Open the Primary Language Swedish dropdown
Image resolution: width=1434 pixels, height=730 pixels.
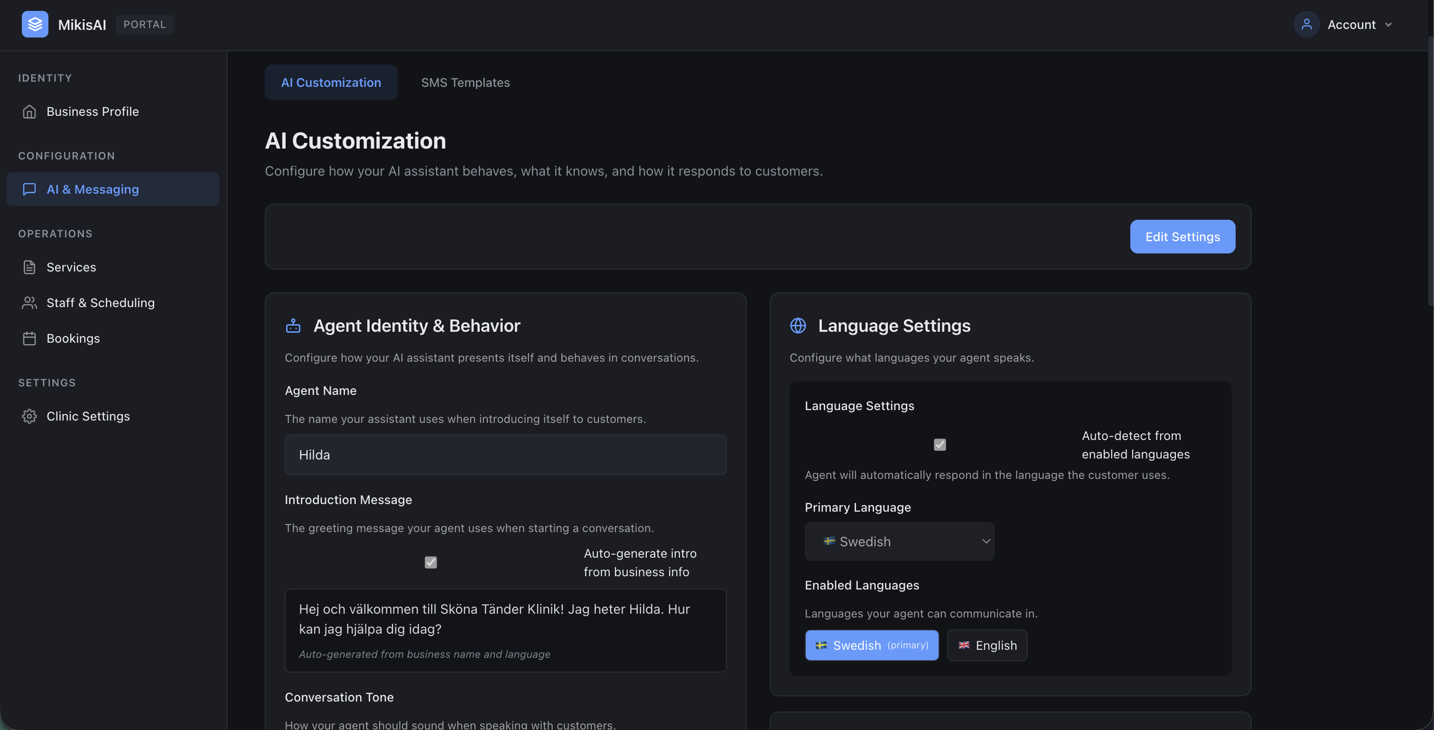point(900,541)
